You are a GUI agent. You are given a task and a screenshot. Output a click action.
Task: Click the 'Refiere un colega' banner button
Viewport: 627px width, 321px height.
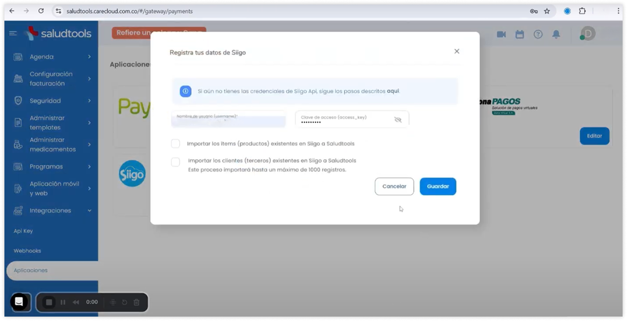coord(159,33)
